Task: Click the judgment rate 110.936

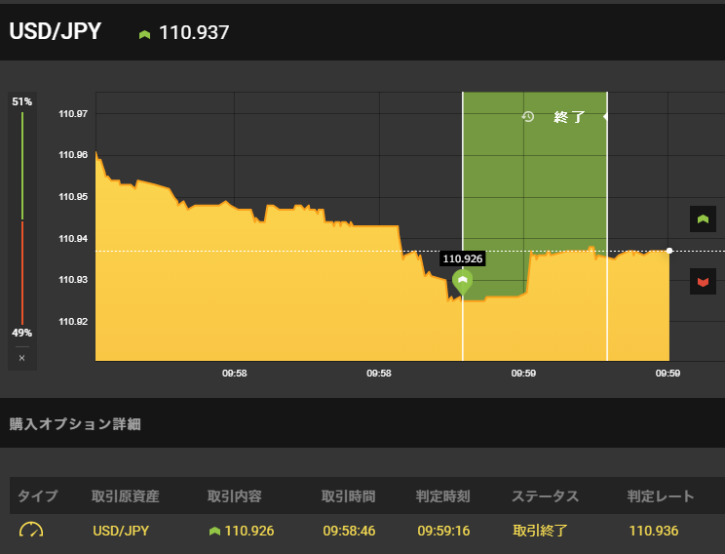Action: (x=653, y=531)
